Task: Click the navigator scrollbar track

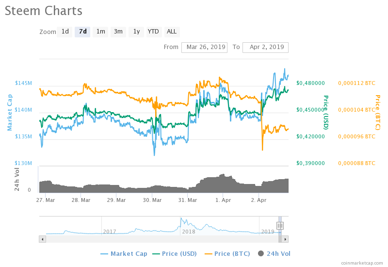Action: tap(162, 239)
